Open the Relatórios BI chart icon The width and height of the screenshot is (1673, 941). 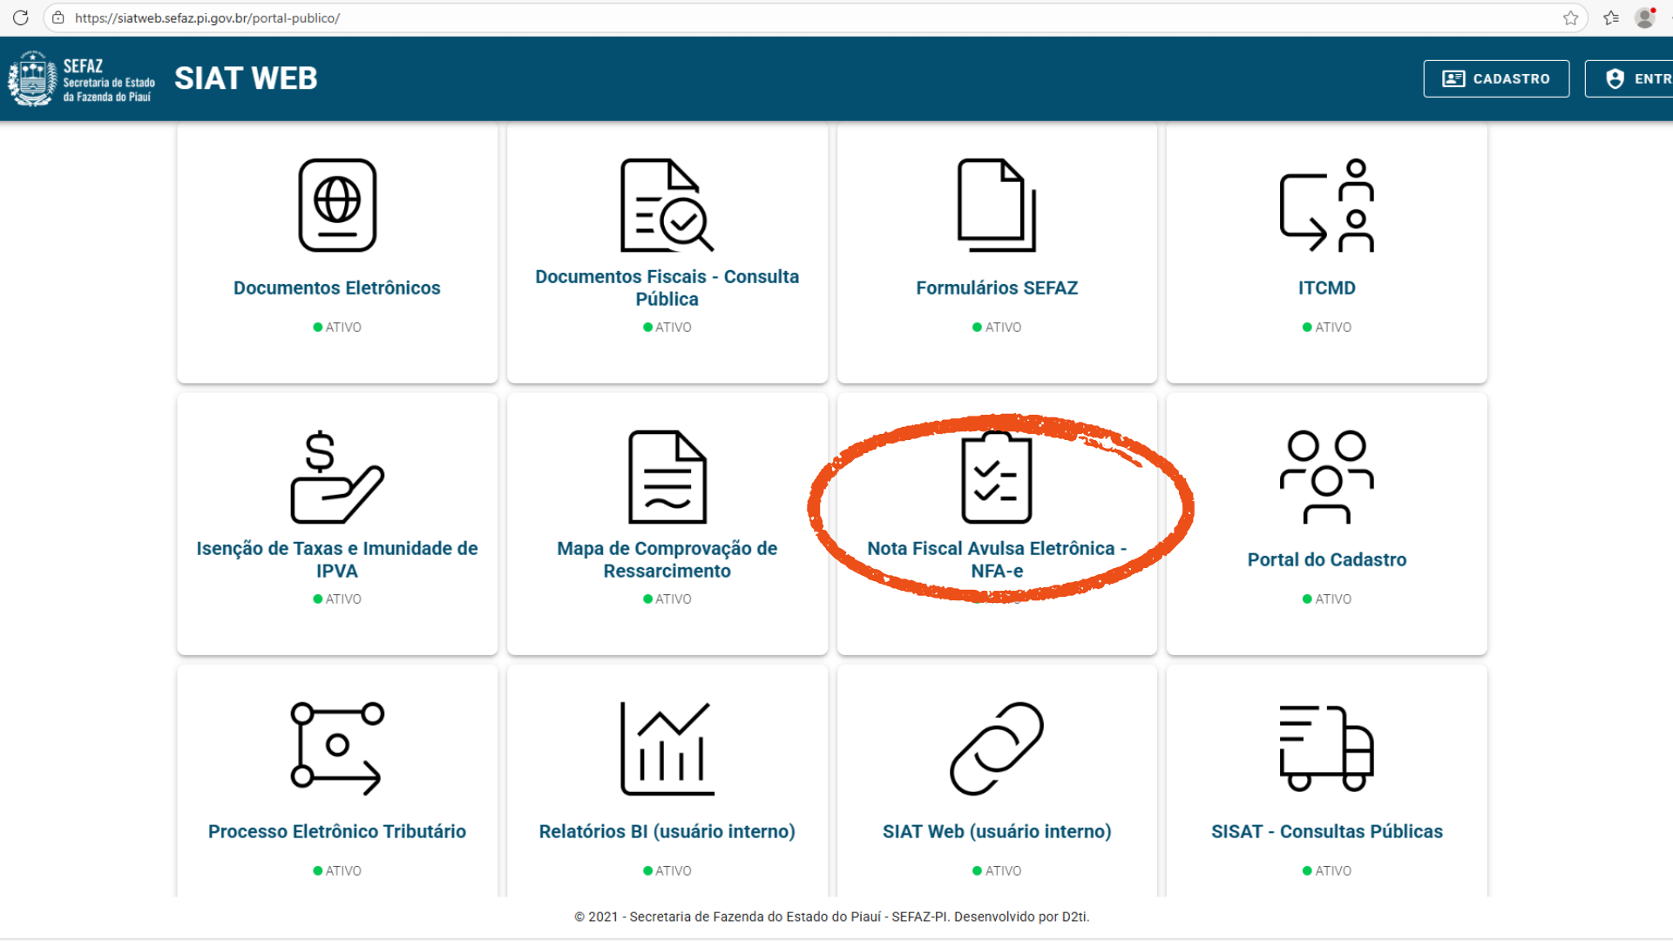667,748
